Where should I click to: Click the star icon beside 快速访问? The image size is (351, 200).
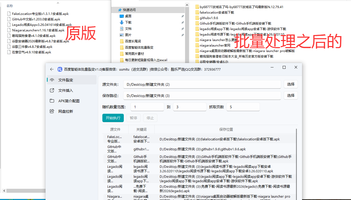(120, 10)
